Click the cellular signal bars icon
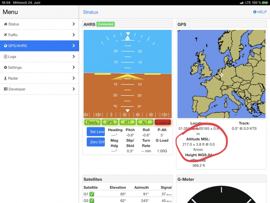 pyautogui.click(x=242, y=3)
